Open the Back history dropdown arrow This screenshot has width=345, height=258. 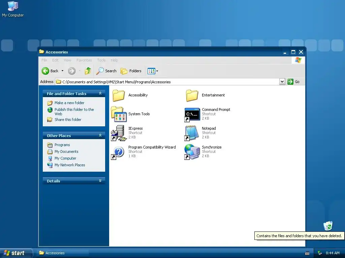click(62, 71)
